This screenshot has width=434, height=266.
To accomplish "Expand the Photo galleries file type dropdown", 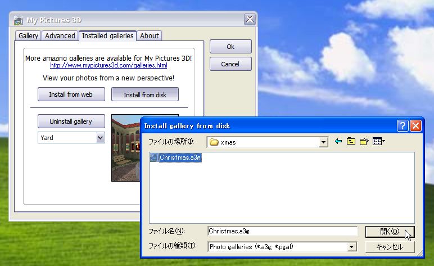I will tap(351, 247).
